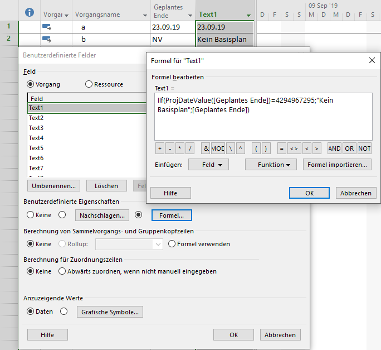Select Text3 in the field list
Screen dimensions: 381x350
click(36, 128)
